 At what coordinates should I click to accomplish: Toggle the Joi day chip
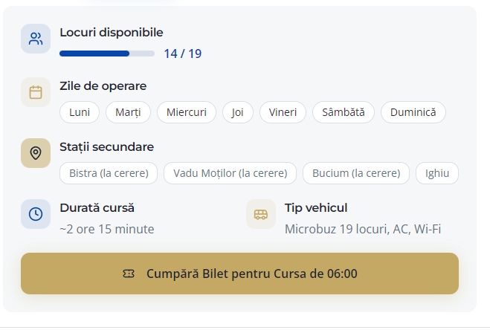(238, 112)
